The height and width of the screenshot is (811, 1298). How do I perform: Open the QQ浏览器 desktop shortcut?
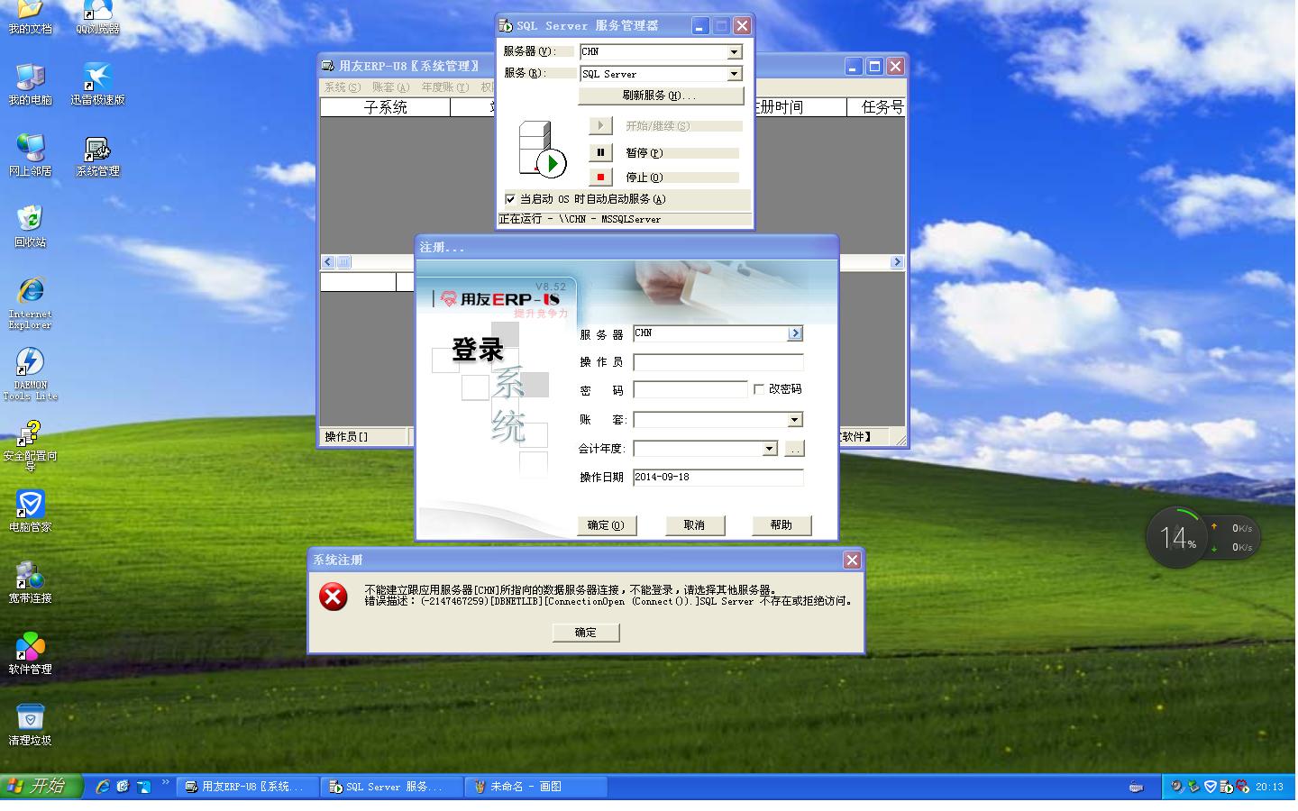click(97, 16)
